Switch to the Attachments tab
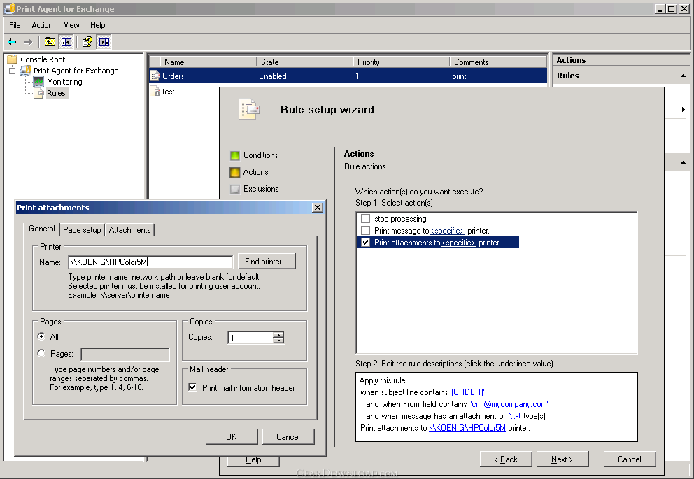Image resolution: width=694 pixels, height=479 pixels. pyautogui.click(x=129, y=229)
